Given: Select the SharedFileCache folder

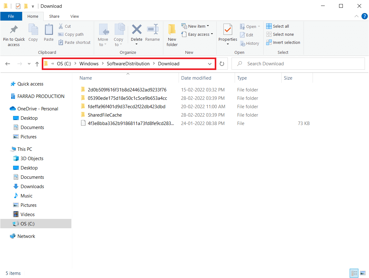Looking at the screenshot, I should point(105,115).
